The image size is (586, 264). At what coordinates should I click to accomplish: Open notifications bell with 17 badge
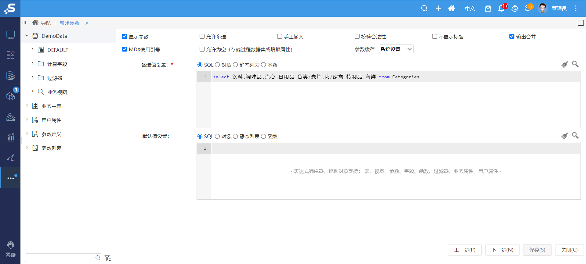click(501, 8)
